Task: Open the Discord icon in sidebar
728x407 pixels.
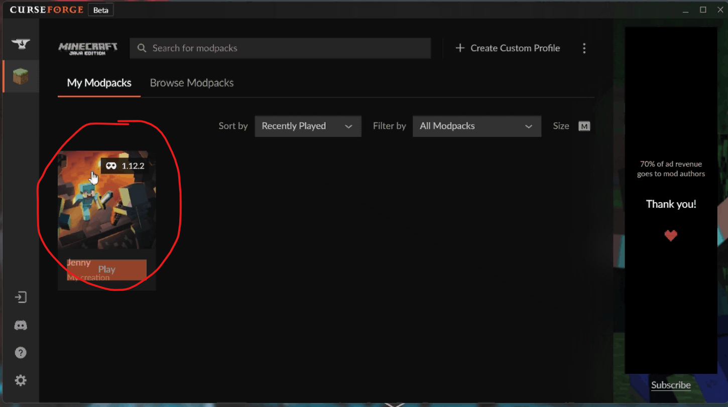Action: click(x=21, y=325)
